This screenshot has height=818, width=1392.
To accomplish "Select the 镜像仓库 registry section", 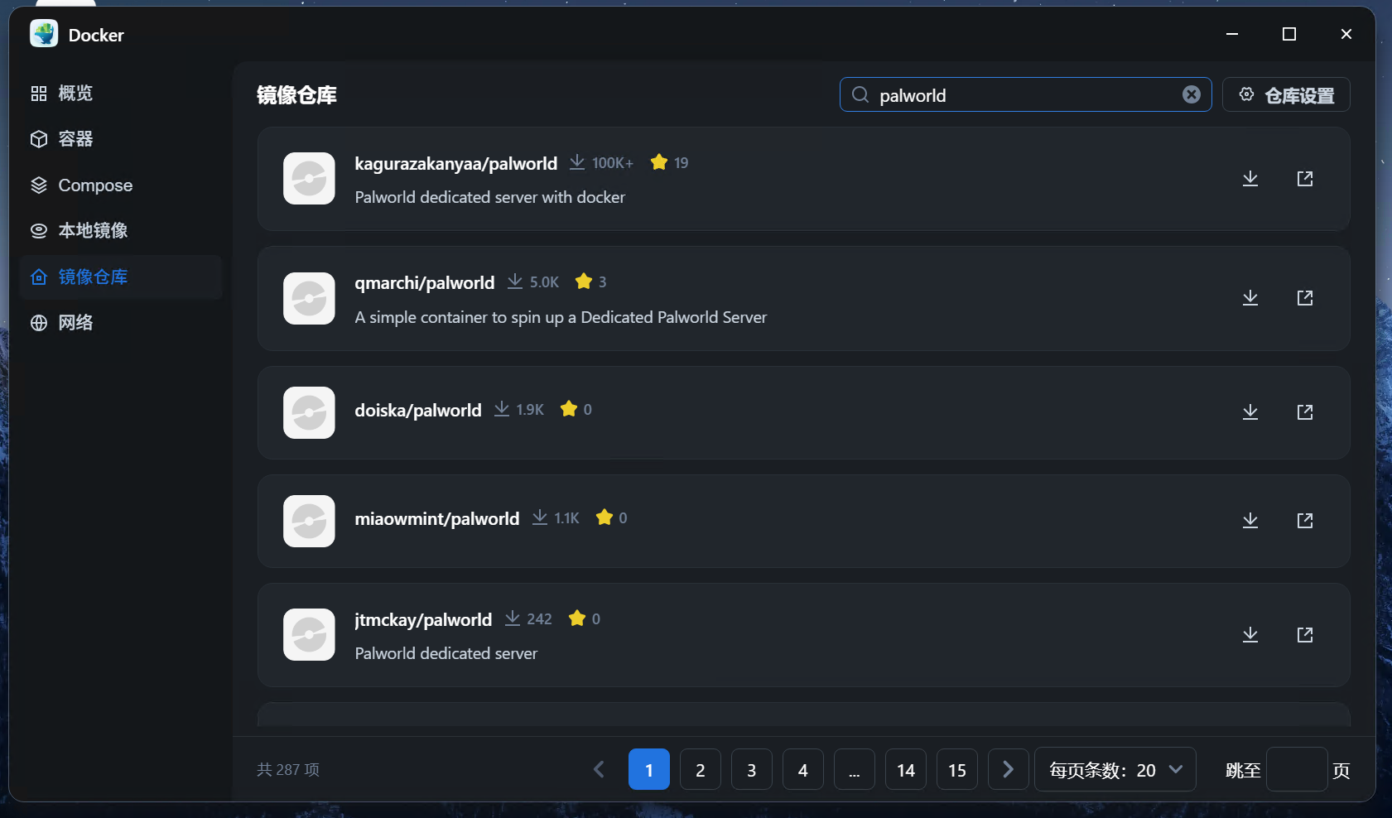I will click(x=121, y=277).
